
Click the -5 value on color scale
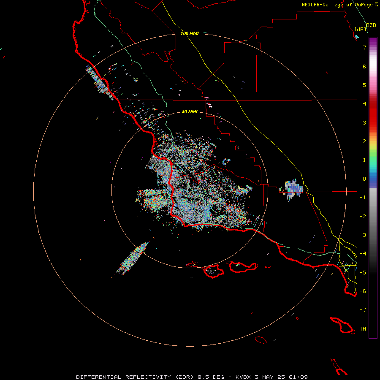pyautogui.click(x=363, y=273)
